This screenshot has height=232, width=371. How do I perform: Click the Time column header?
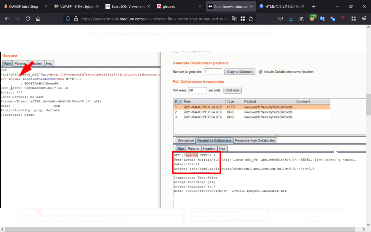204,101
